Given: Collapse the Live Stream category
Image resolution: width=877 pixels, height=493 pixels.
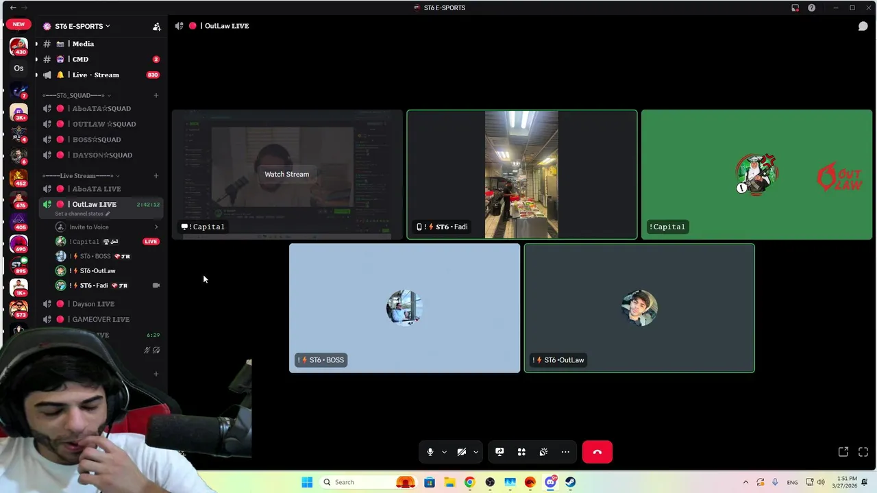Looking at the screenshot, I should [x=80, y=176].
